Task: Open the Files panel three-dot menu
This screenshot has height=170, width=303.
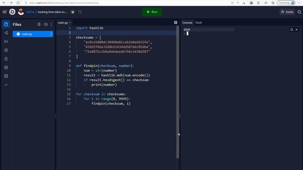Action: pyautogui.click(x=51, y=24)
